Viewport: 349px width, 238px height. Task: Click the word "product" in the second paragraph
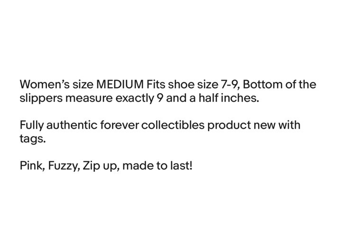point(229,125)
